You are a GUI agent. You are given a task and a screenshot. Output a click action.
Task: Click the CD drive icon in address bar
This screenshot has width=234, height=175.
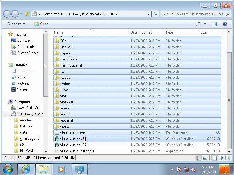tap(34, 14)
